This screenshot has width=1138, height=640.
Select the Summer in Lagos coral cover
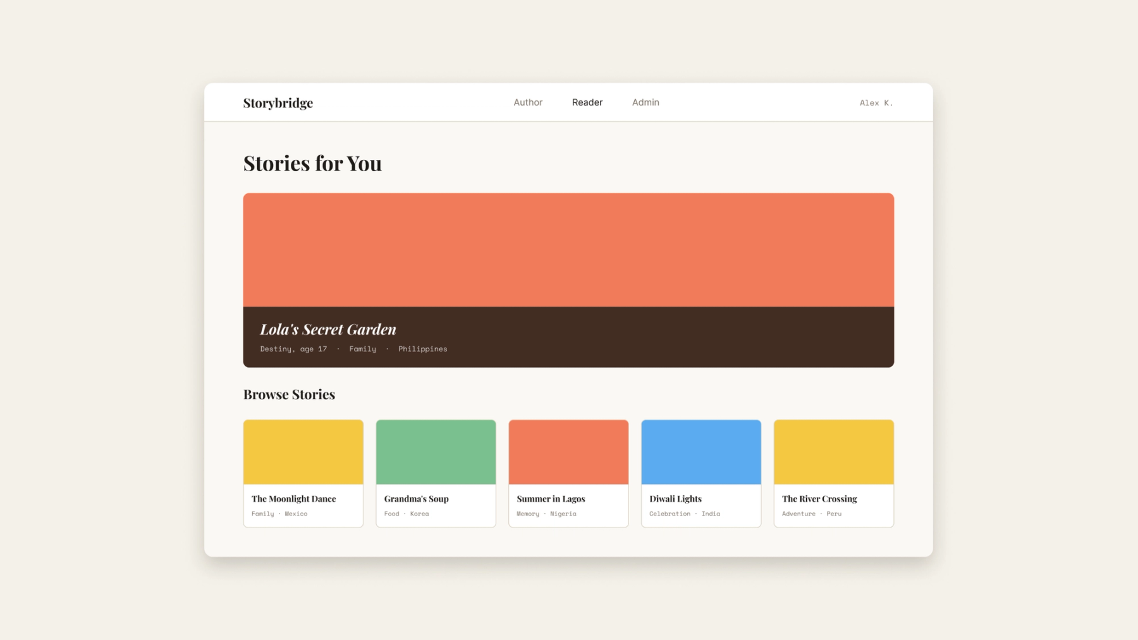(568, 452)
